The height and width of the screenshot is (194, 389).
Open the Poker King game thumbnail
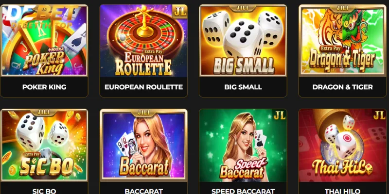[x=44, y=41]
